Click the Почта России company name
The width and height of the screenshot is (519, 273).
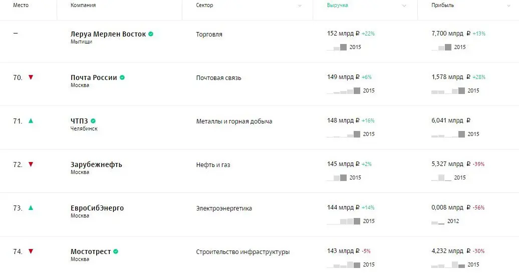click(x=94, y=77)
